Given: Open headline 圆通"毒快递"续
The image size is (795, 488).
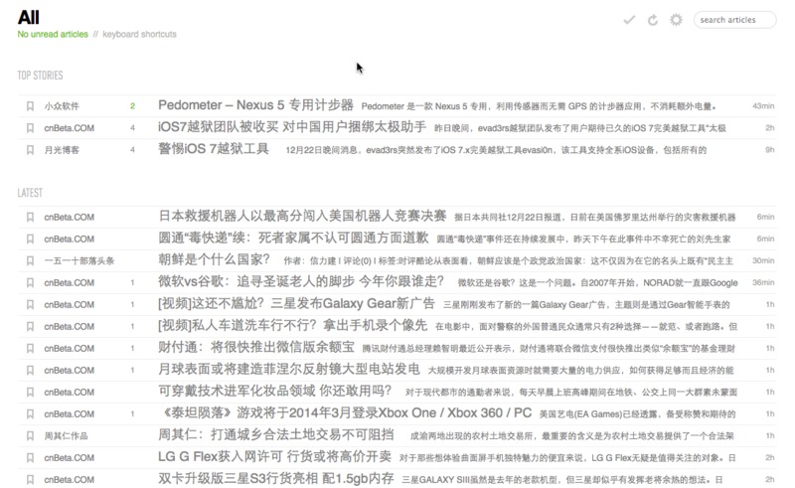Looking at the screenshot, I should 293,238.
